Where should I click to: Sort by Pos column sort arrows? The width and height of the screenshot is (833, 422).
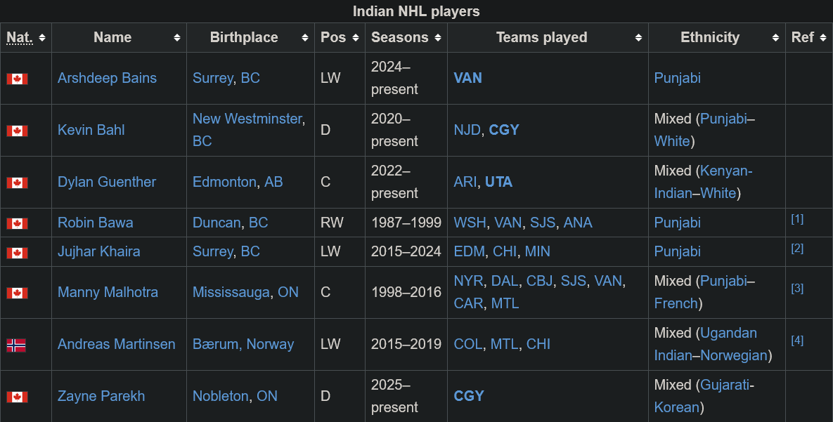pyautogui.click(x=356, y=38)
